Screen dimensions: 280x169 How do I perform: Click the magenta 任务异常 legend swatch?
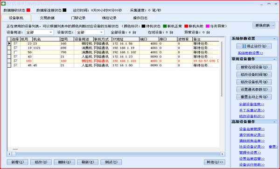208,26
